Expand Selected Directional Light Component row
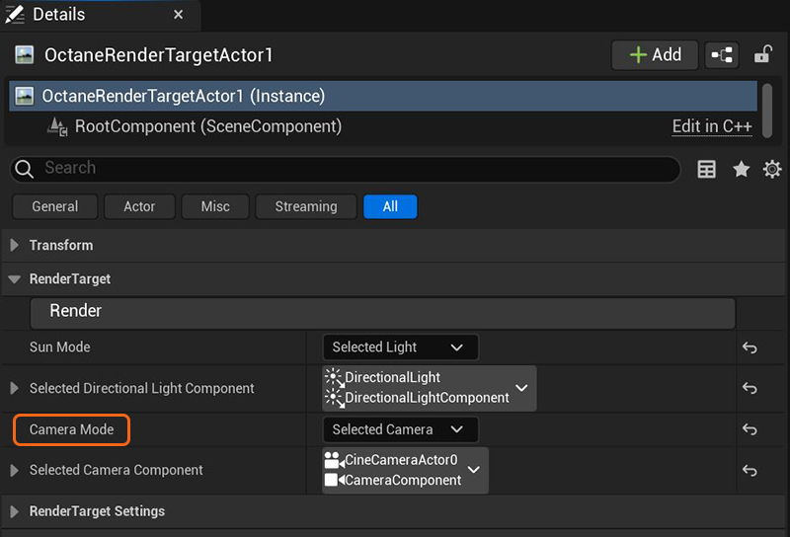 point(14,388)
